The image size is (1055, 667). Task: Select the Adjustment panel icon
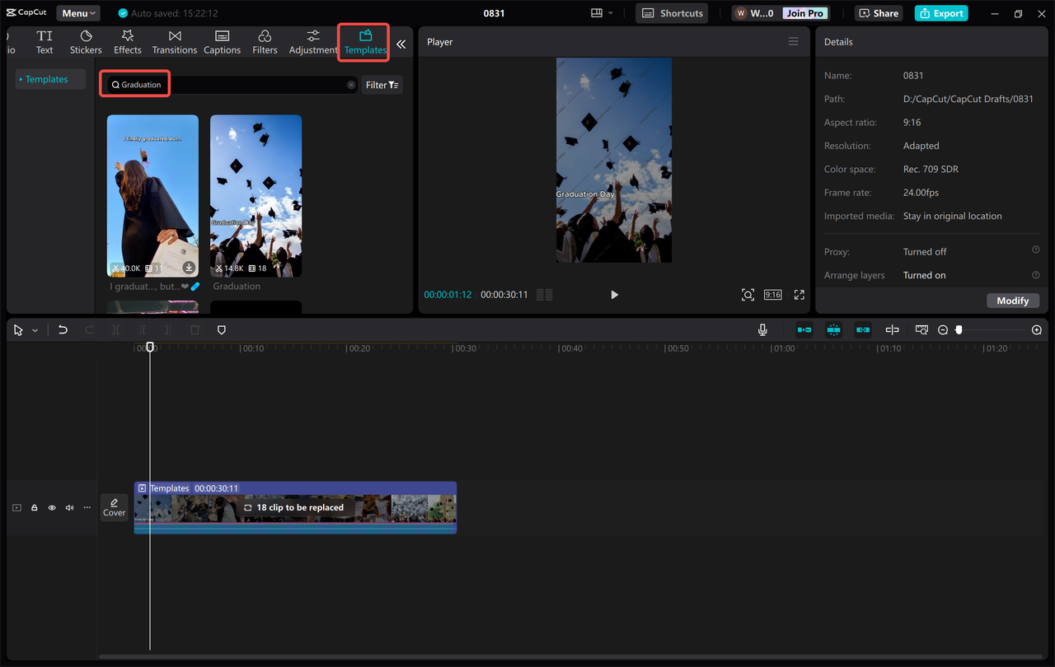click(x=312, y=41)
